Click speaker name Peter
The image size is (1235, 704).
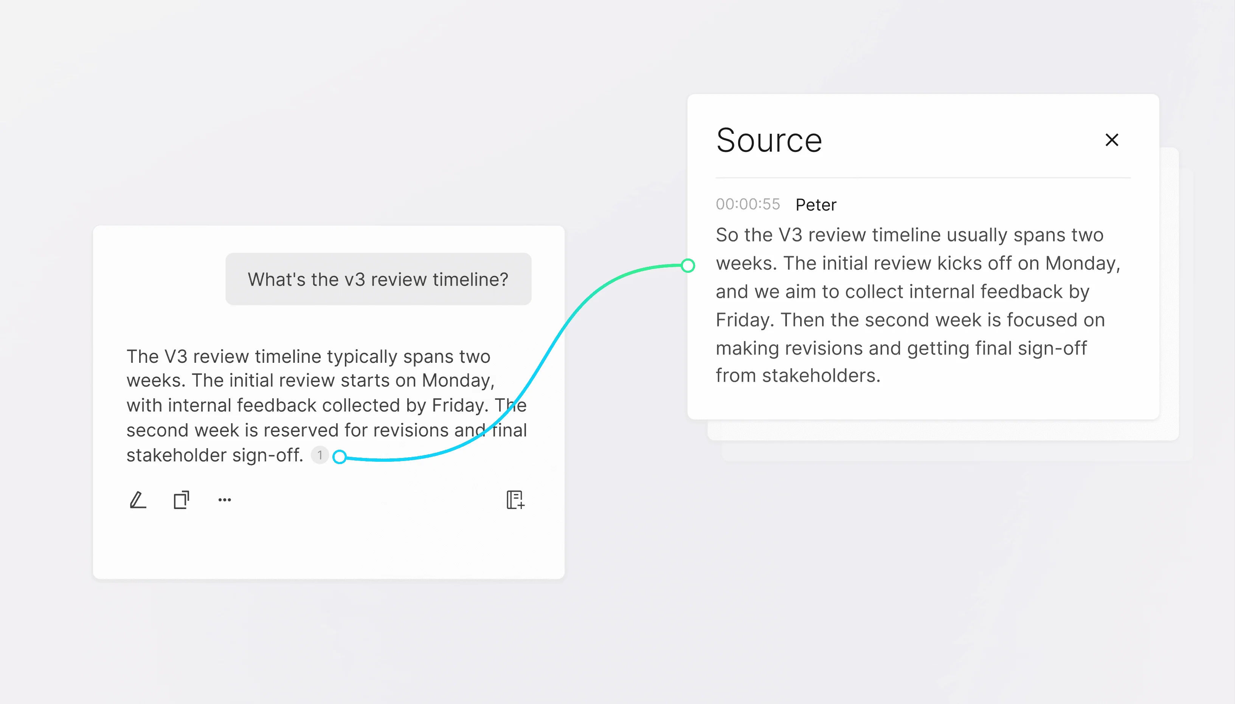(x=816, y=204)
